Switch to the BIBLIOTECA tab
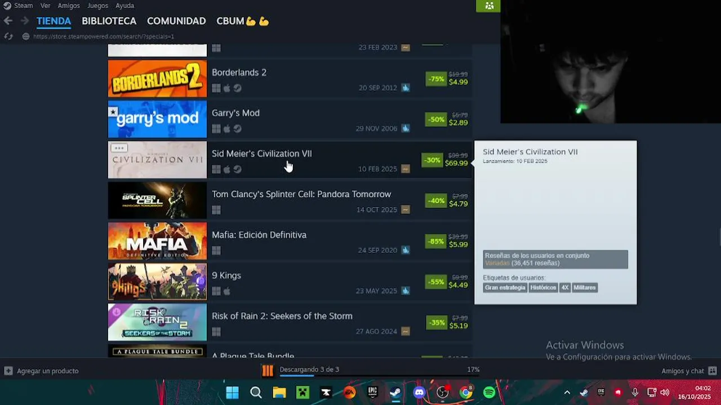Image resolution: width=721 pixels, height=405 pixels. click(109, 21)
